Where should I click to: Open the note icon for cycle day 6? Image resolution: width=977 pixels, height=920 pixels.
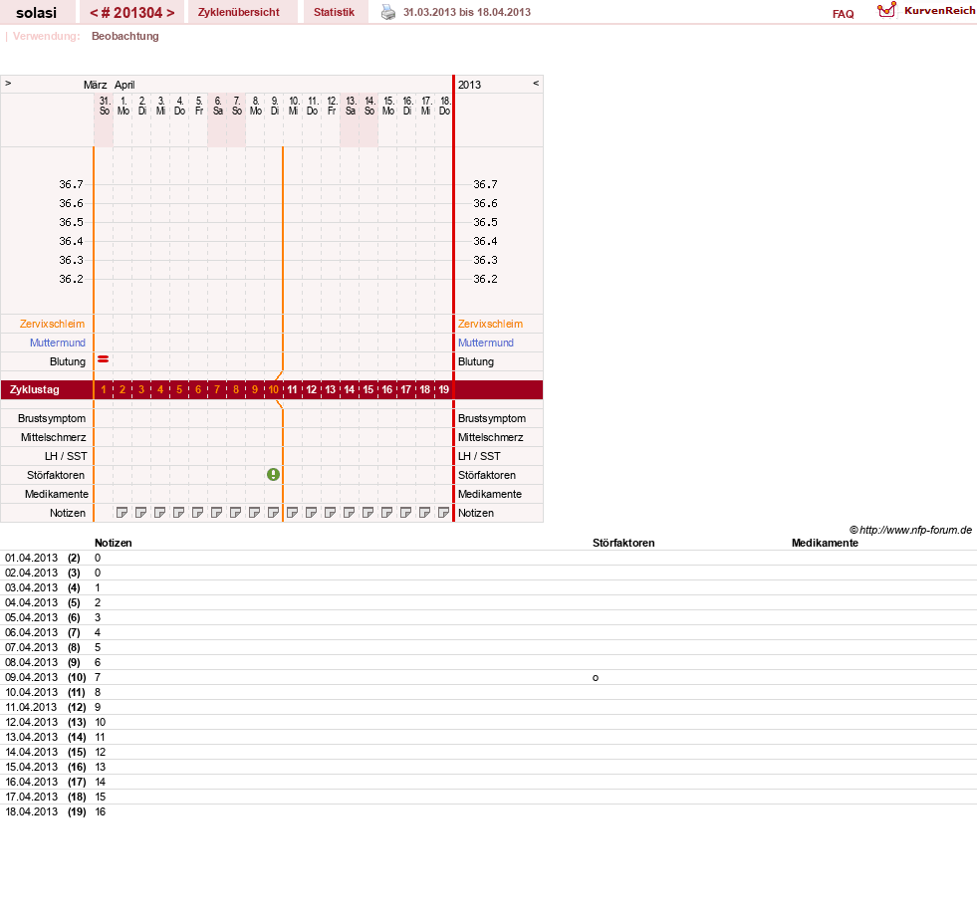[x=197, y=513]
